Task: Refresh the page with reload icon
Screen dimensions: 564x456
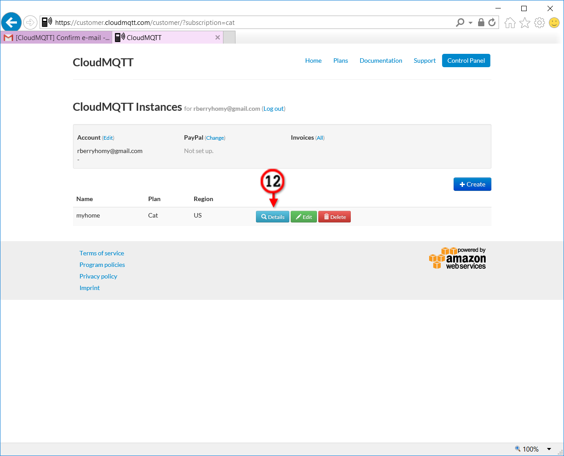Action: (x=492, y=22)
